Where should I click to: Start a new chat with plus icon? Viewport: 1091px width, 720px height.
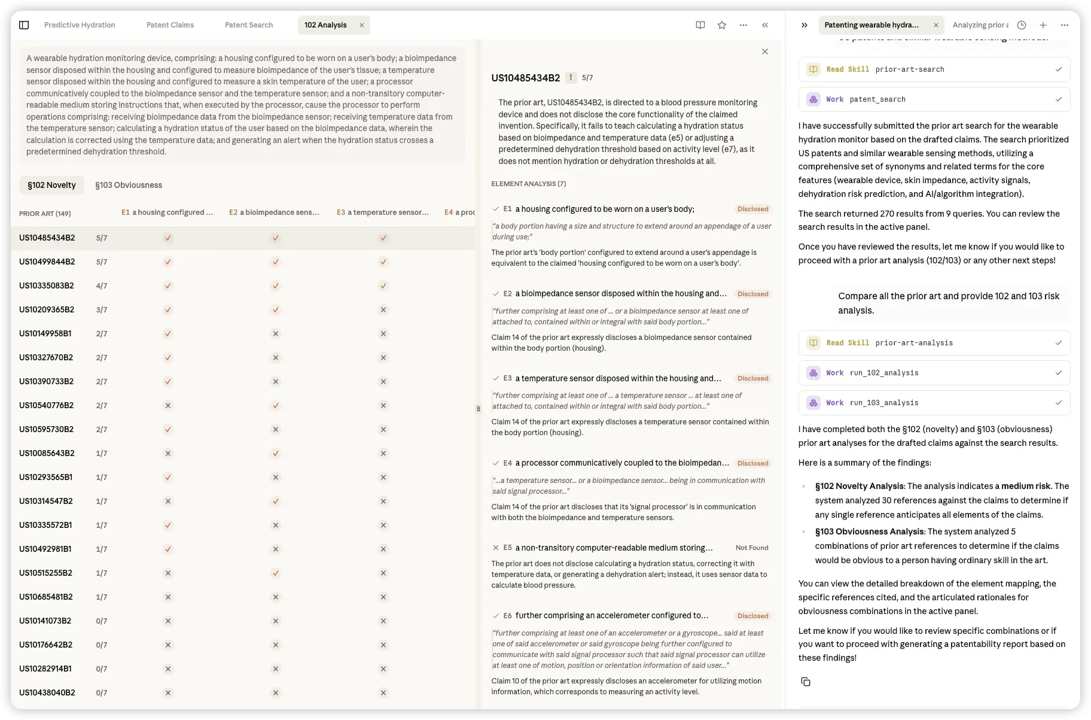[1043, 25]
